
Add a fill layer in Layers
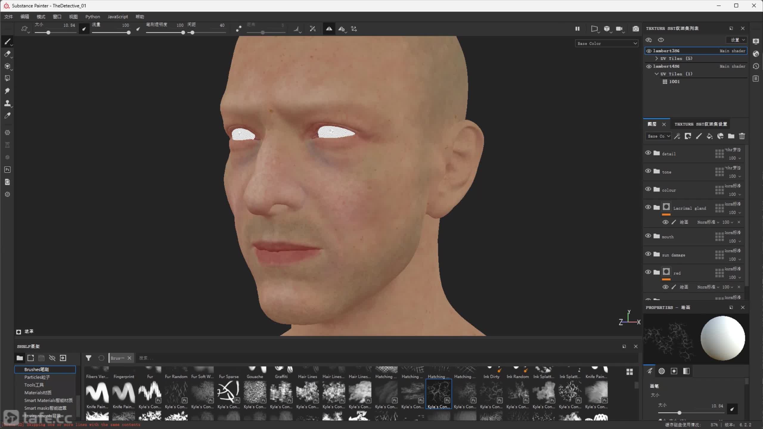(x=710, y=136)
